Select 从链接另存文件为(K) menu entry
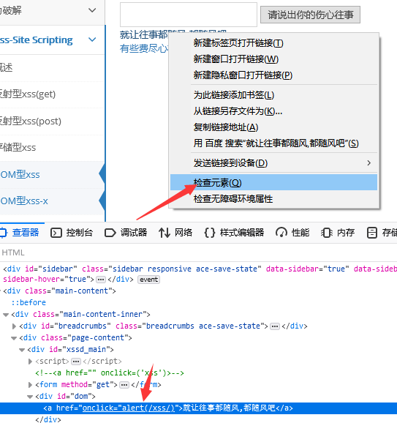Viewport: 397px width, 423px height. (273, 111)
